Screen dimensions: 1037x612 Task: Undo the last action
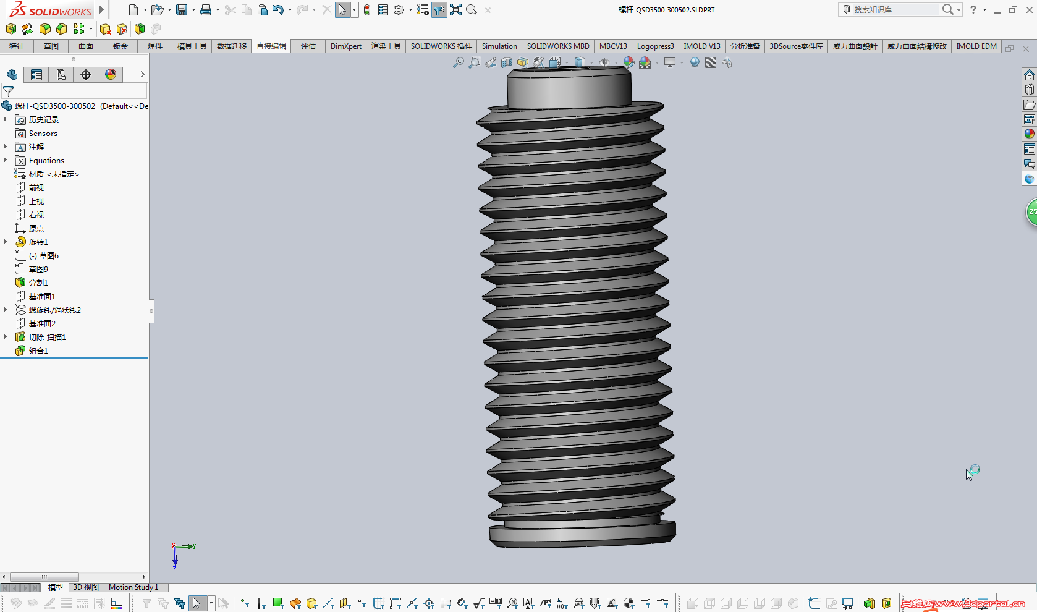tap(278, 10)
